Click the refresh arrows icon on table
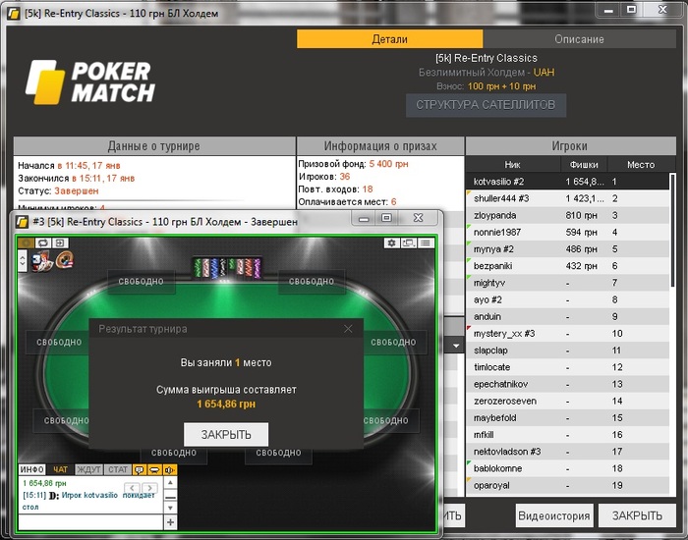Image resolution: width=688 pixels, height=540 pixels. pos(43,243)
